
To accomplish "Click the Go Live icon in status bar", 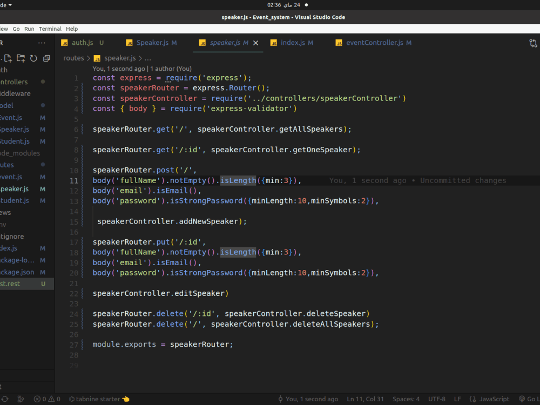I will [x=522, y=399].
